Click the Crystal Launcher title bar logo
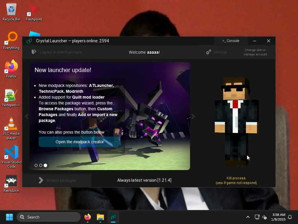This screenshot has height=224, width=298. pyautogui.click(x=29, y=41)
